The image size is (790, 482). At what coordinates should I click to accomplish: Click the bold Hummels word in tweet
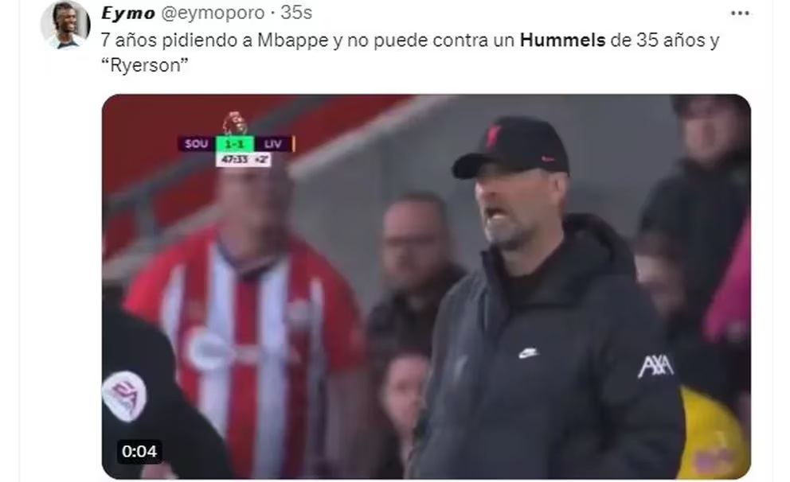(x=562, y=40)
